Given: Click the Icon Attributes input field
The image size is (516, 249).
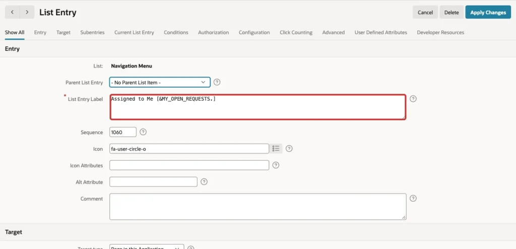Looking at the screenshot, I should [x=189, y=165].
